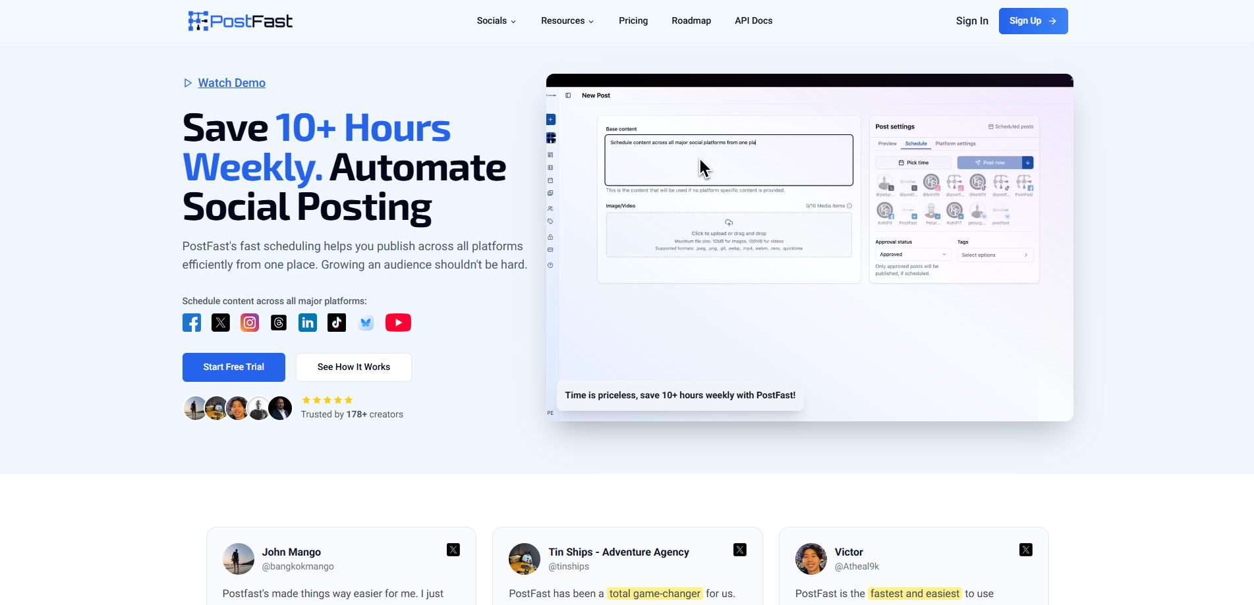
Task: Click the Facebook platform icon
Action: coord(191,323)
